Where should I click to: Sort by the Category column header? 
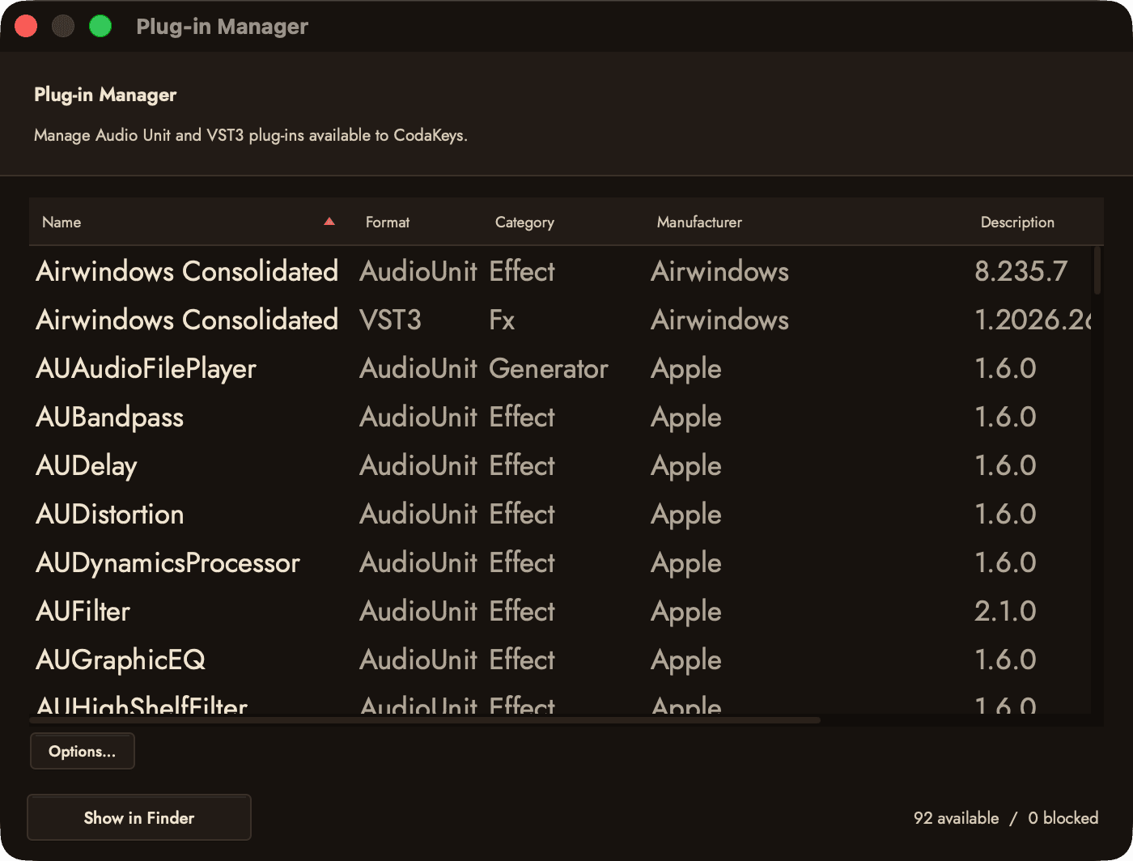(563, 222)
